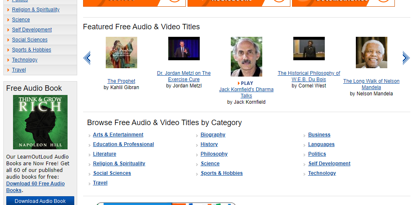Screen dimensions: 415x205
Task: Select Religion & Spirituality in sidebar
Action: click(36, 10)
